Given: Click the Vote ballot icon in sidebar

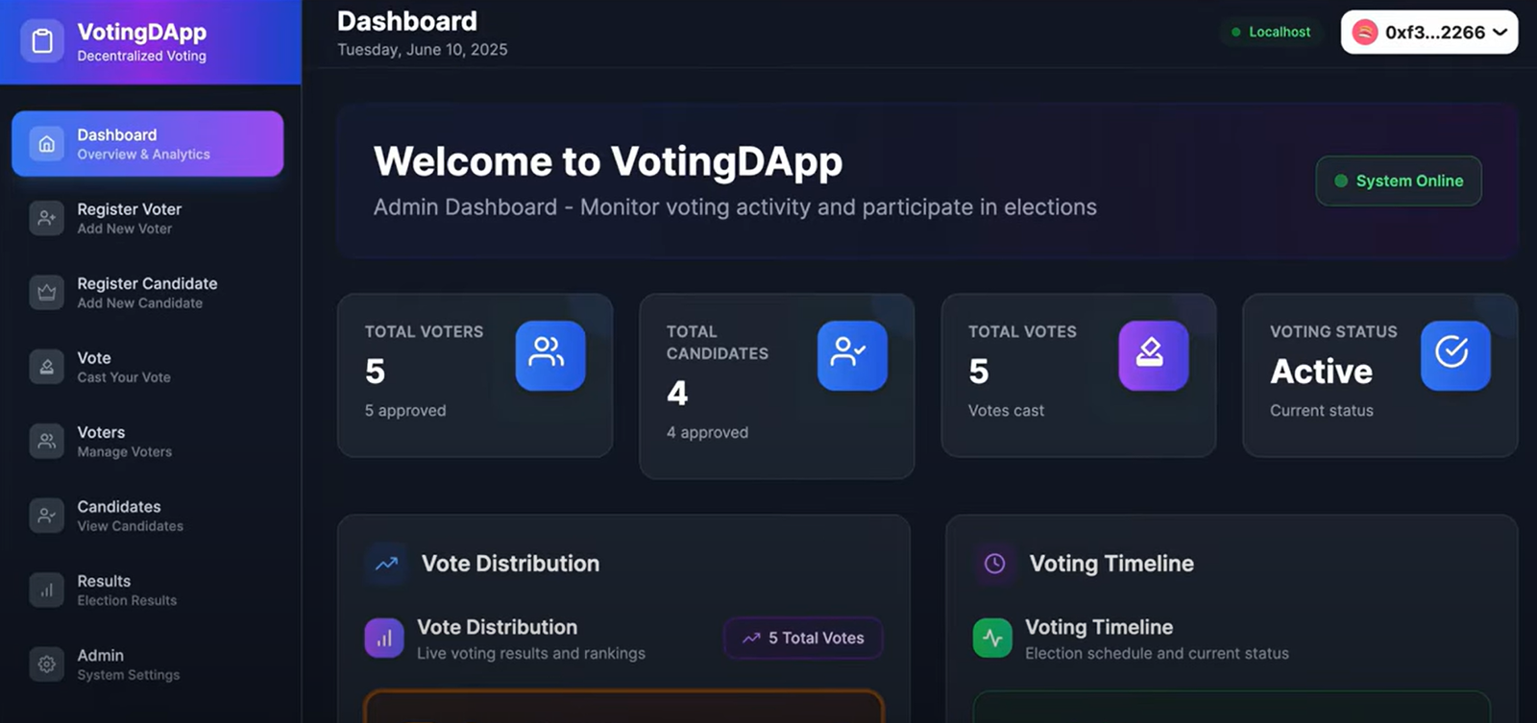Looking at the screenshot, I should click(x=46, y=367).
